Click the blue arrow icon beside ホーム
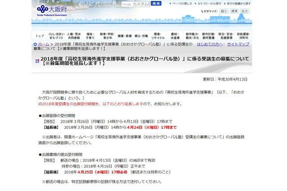The width and height of the screenshot is (287, 191). (35, 44)
